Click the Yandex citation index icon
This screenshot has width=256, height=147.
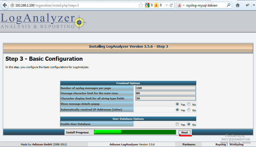(156, 5)
